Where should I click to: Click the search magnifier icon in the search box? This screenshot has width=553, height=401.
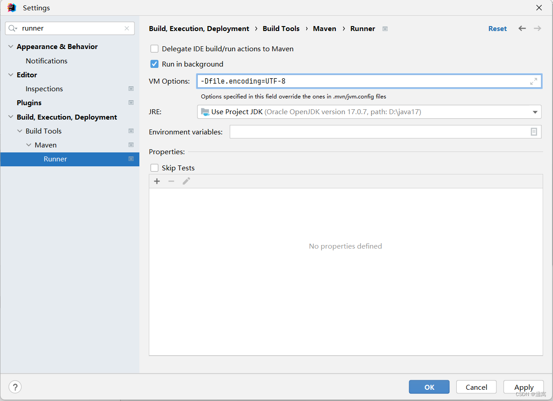coord(13,28)
